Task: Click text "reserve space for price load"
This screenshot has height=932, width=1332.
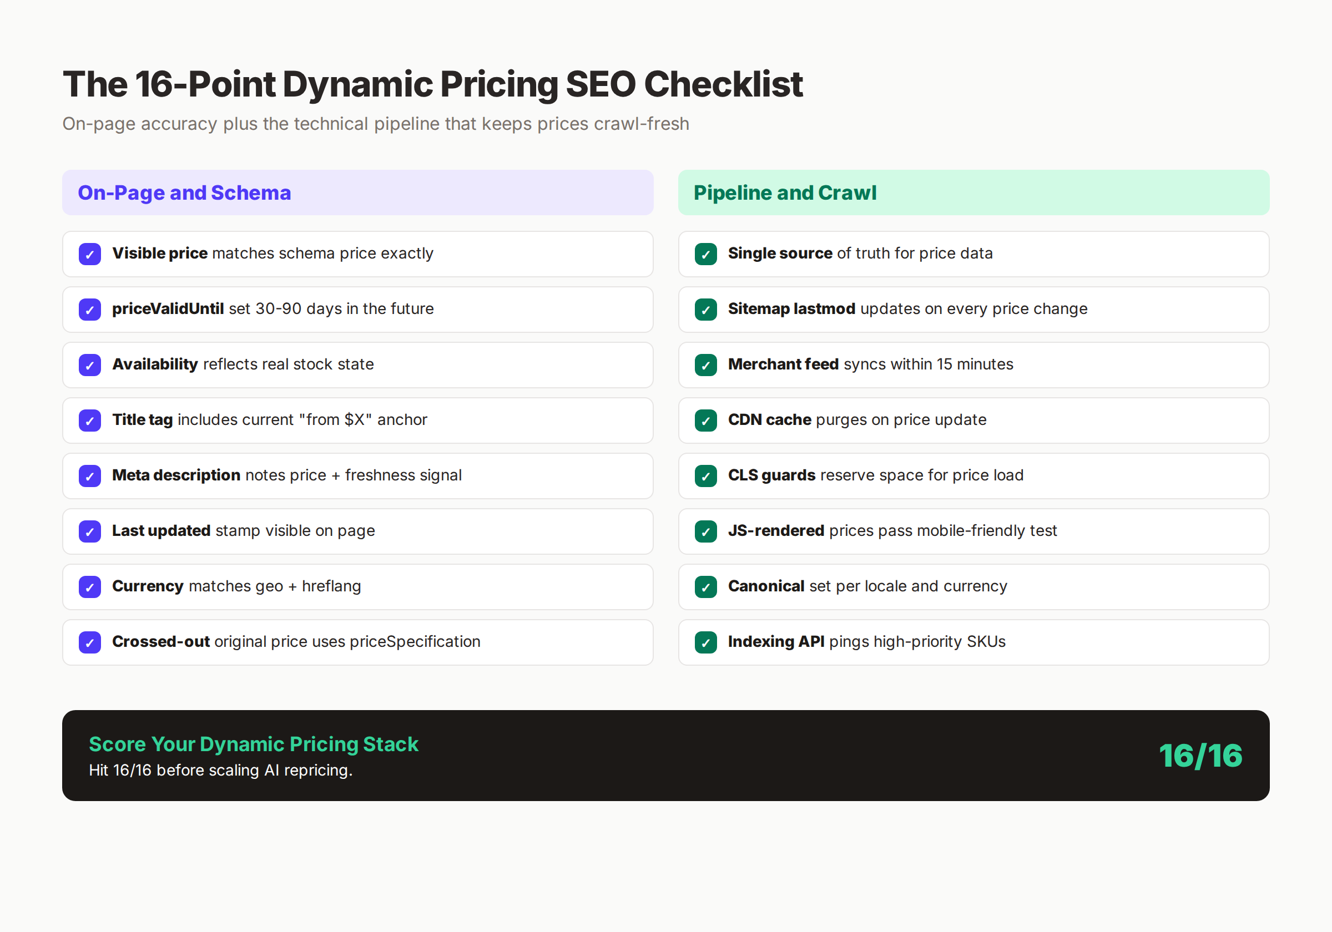Action: 922,475
